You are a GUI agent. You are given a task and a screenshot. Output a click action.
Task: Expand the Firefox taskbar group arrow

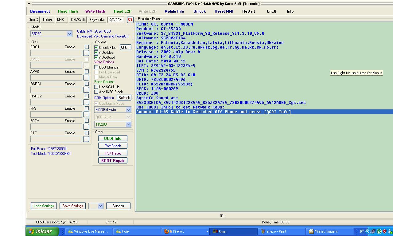click(207, 231)
